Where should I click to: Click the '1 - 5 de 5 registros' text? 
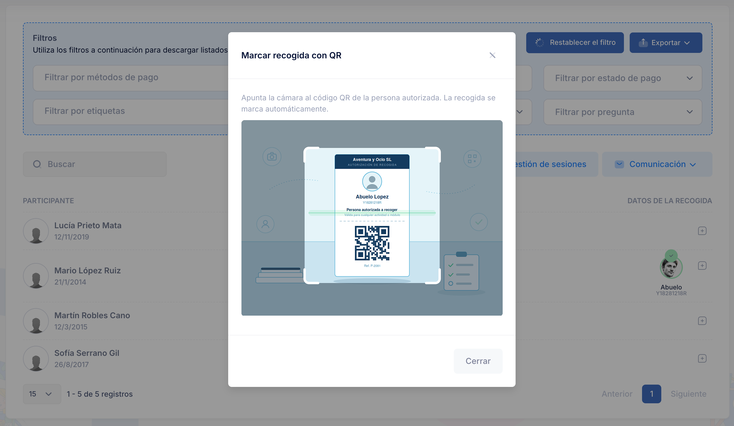tap(100, 394)
